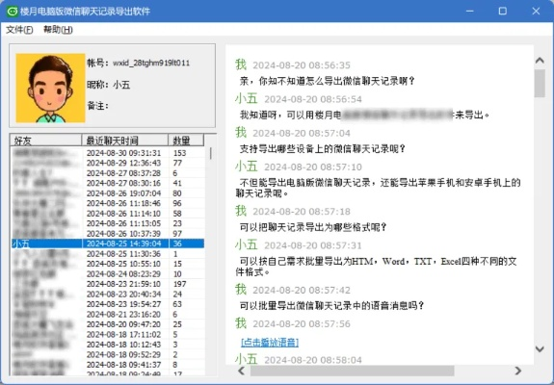Select the 小五 friend row

(x=108, y=244)
